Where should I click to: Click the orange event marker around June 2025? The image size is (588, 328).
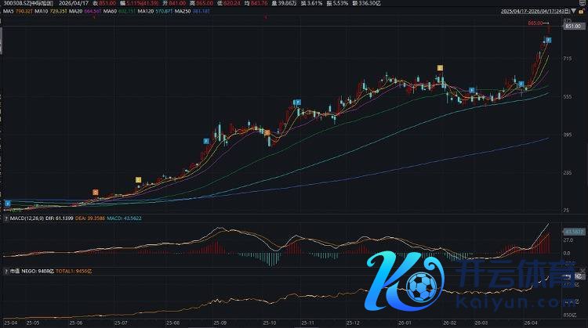pyautogui.click(x=96, y=191)
